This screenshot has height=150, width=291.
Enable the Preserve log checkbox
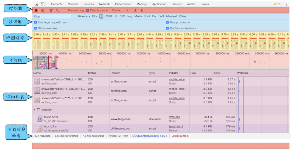(x=66, y=11)
